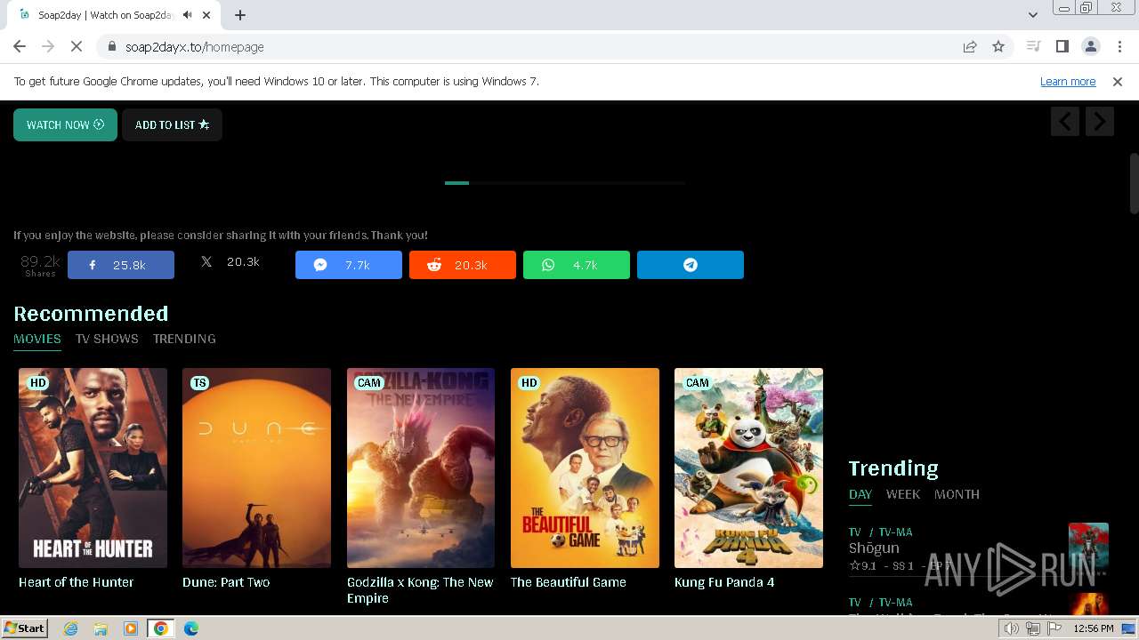Screen dimensions: 1139x640
Task: Toggle the Chrome side panel
Action: 1062,46
